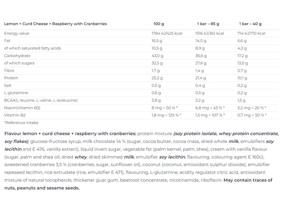Click the 'Carbohydrate' row label
281x211 pixels.
tap(17, 56)
